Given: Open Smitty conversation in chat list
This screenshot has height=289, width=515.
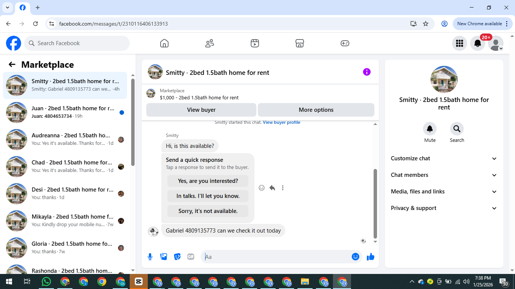Looking at the screenshot, I should 65,85.
